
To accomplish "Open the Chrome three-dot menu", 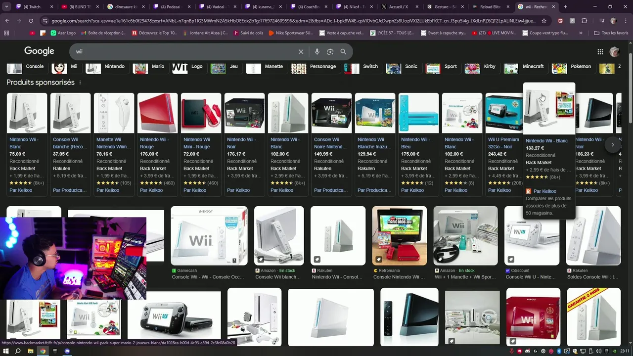I will pyautogui.click(x=626, y=21).
